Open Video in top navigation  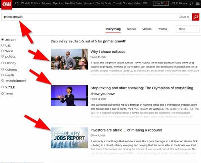point(137,3)
